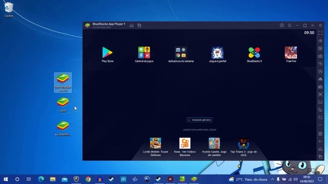Viewport: 328px width, 184px height.
Task: Click the Android home button in sidebar
Action: (320, 149)
